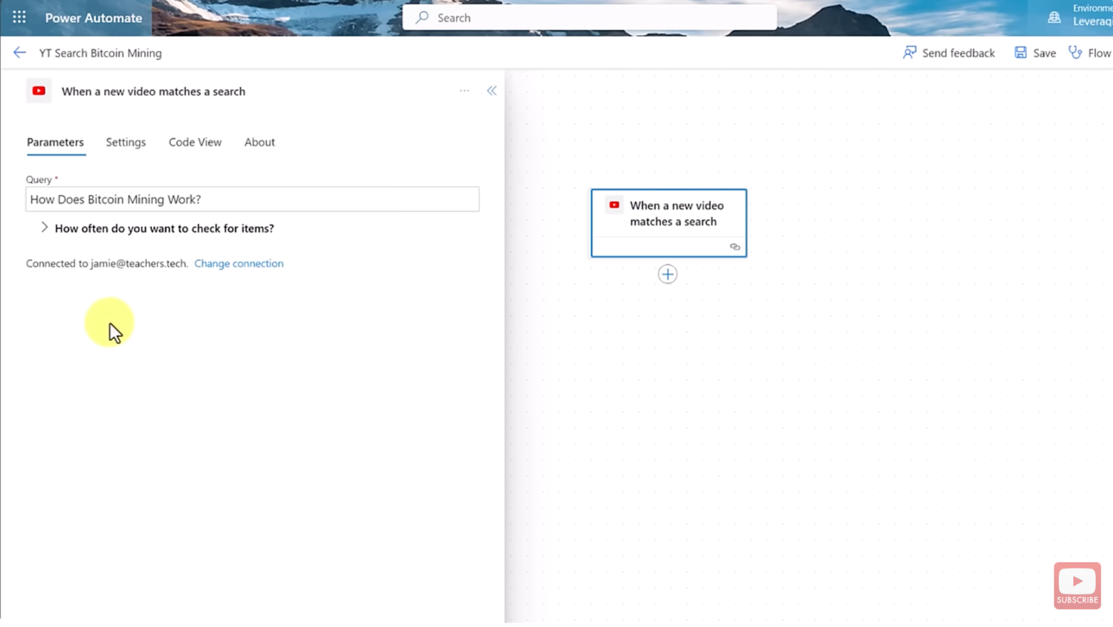Click the YouTube icon in panel header
Viewport: 1113px width, 627px height.
[x=39, y=91]
